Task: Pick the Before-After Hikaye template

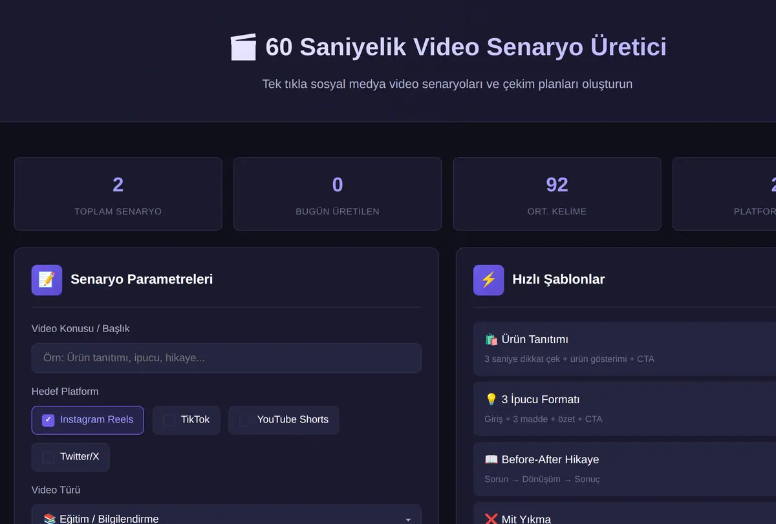Action: (625, 468)
